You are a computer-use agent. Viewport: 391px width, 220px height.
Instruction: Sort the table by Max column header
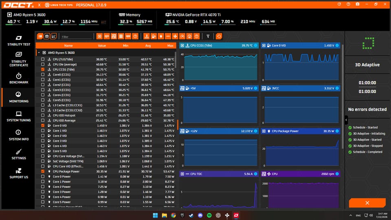click(170, 46)
